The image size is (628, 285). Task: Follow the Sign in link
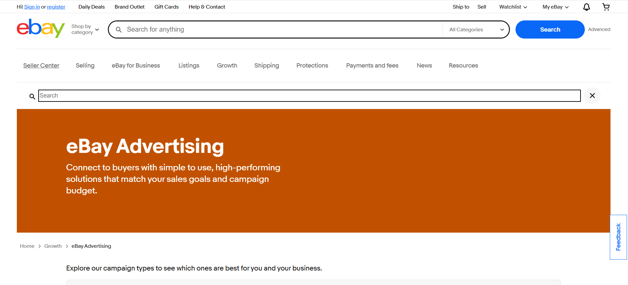(32, 7)
